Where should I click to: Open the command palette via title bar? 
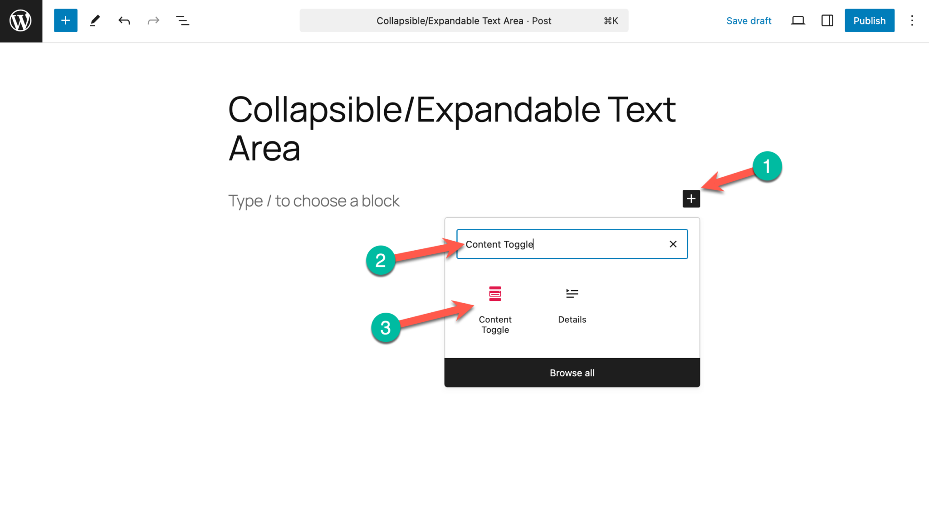click(464, 20)
